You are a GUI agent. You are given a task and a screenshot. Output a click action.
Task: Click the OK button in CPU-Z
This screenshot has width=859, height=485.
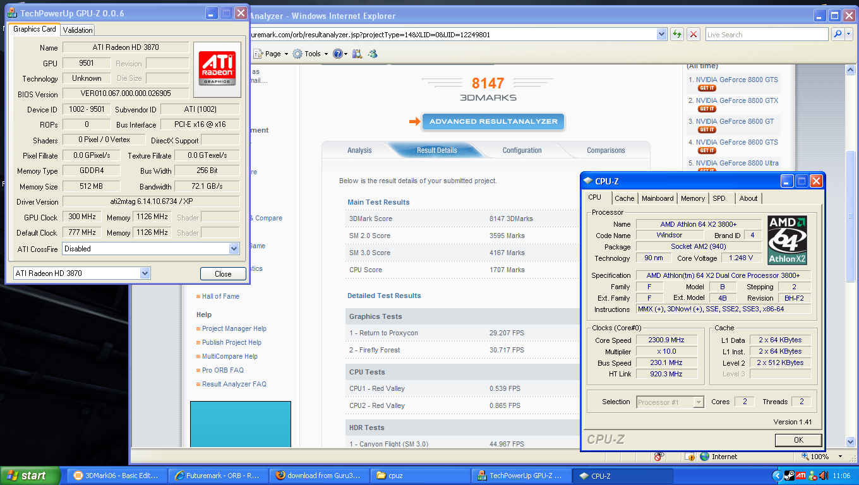(x=798, y=440)
